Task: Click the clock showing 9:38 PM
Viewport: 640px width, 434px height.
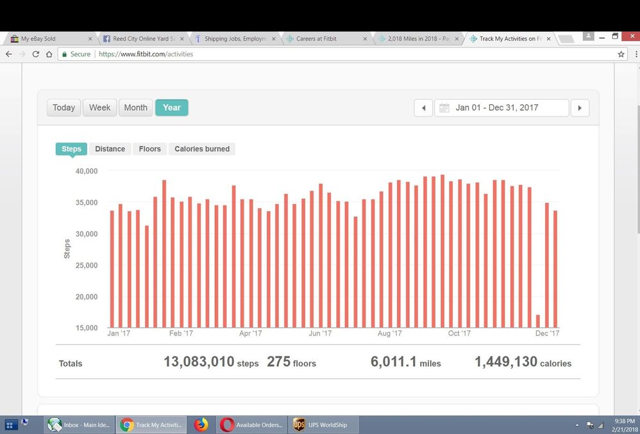Action: coord(625,421)
